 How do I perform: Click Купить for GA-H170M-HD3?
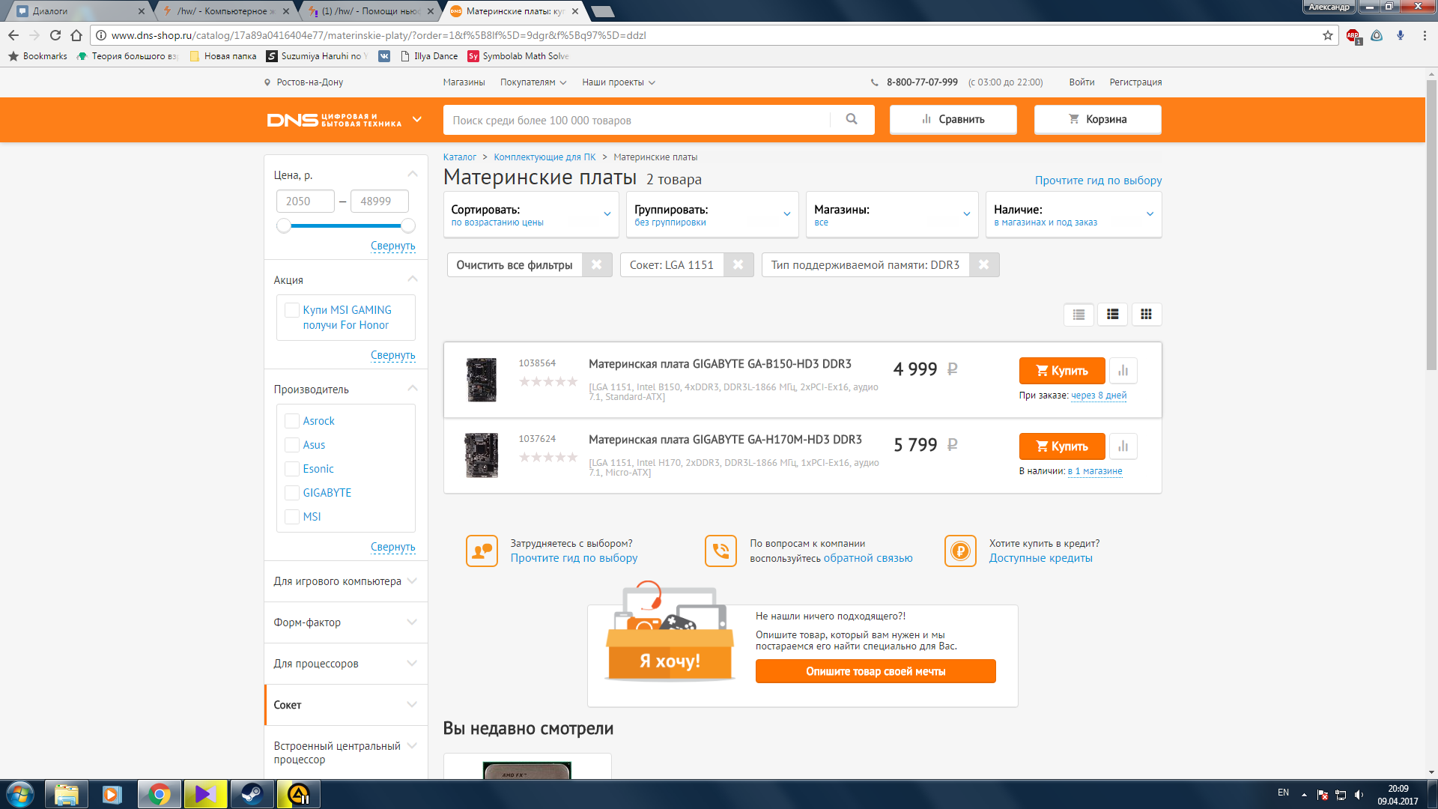pos(1062,446)
